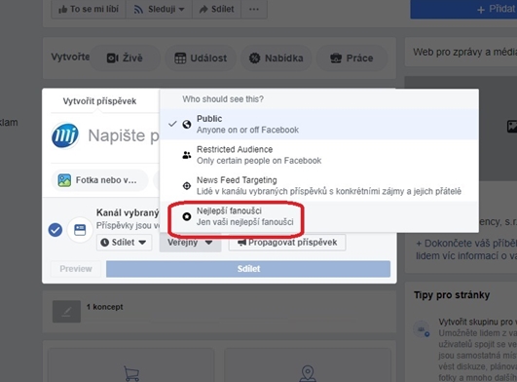Click the 'To se mi líbí' like button
The image size is (517, 382).
(x=89, y=9)
